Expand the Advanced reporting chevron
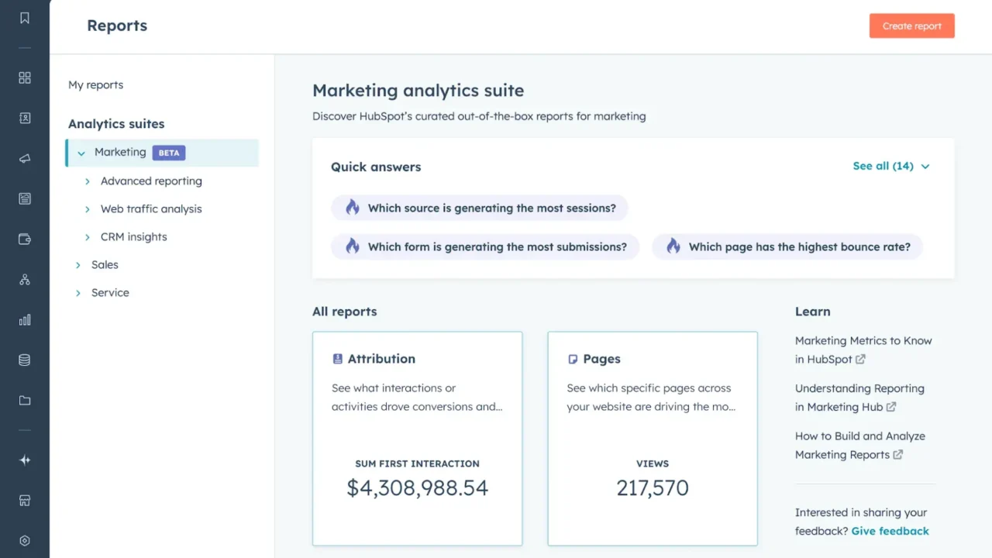 click(x=88, y=181)
